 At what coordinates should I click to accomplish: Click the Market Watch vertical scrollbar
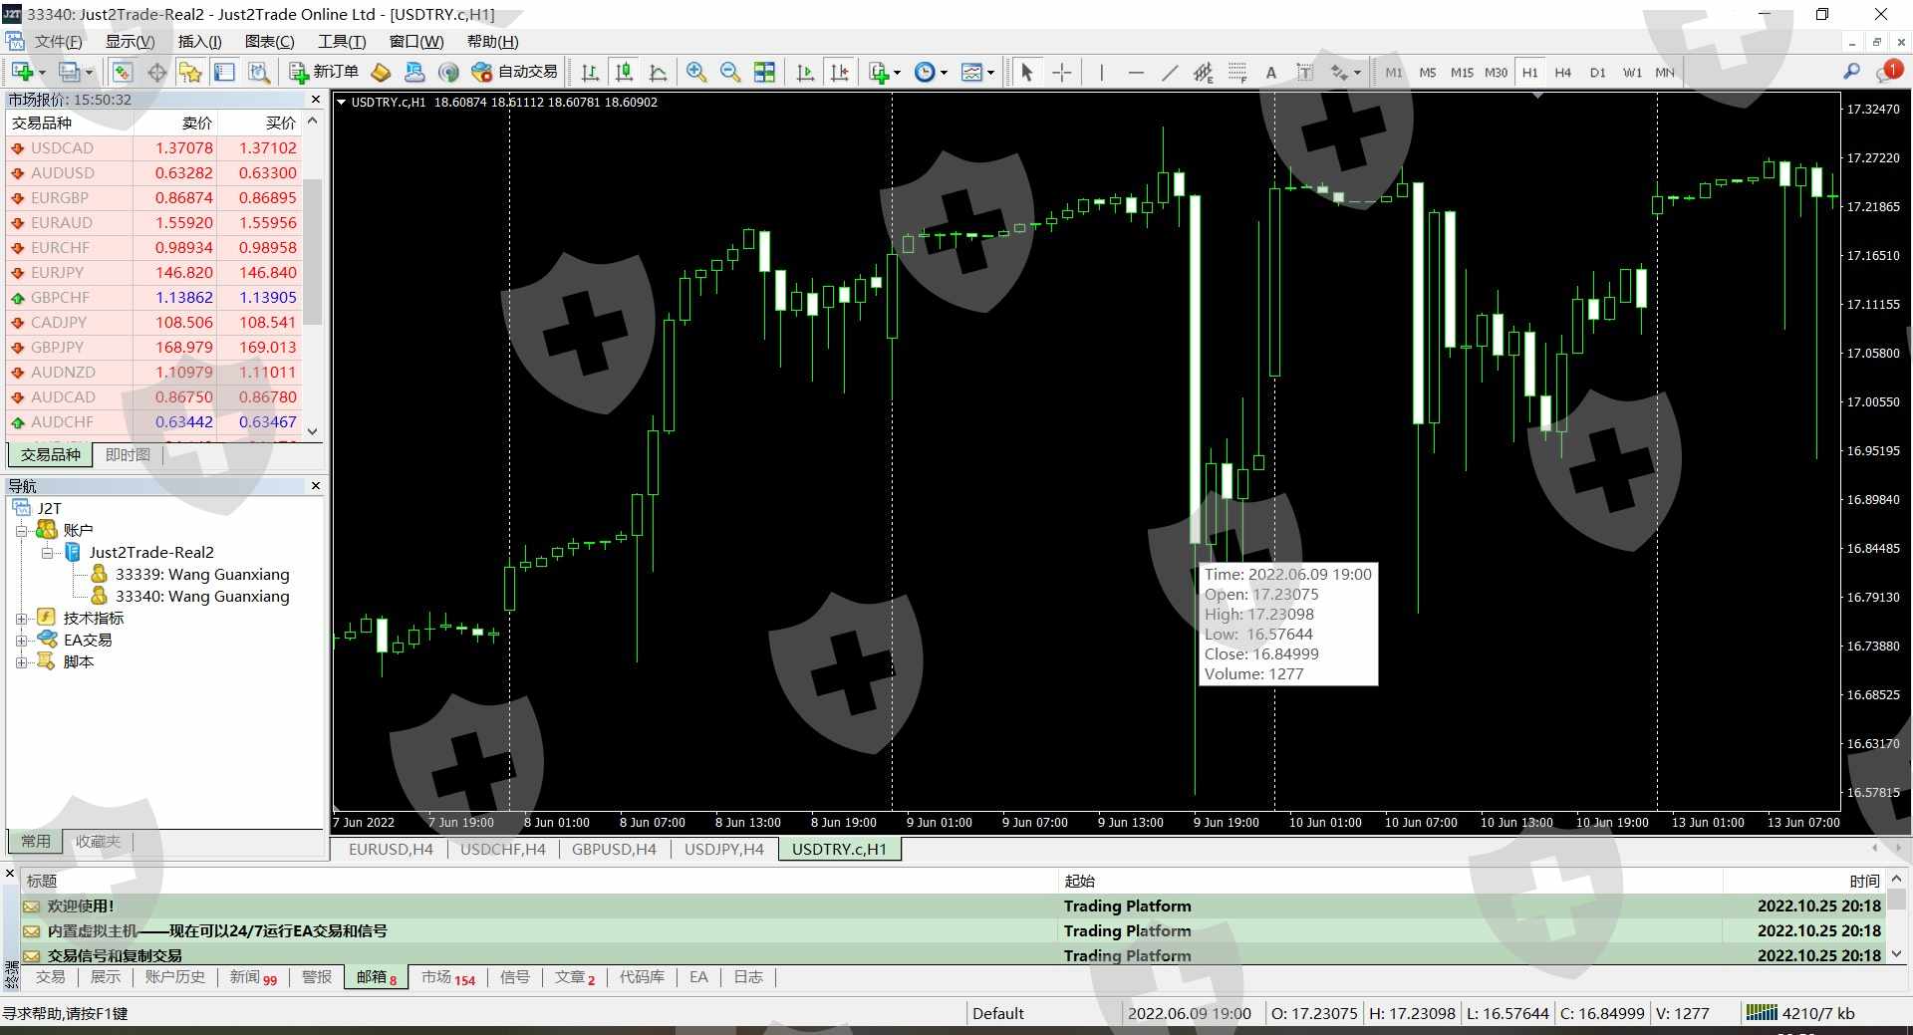312,249
